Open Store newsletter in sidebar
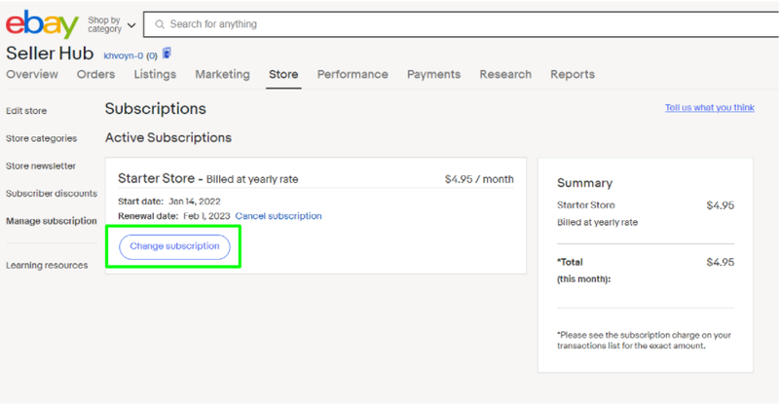Viewport: 779px width, 404px height. [x=41, y=165]
